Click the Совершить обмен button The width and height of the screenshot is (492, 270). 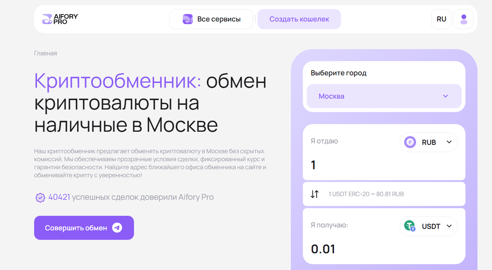click(x=84, y=227)
